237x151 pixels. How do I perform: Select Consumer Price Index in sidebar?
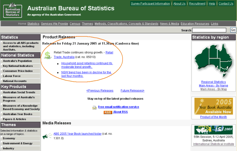(18, 71)
